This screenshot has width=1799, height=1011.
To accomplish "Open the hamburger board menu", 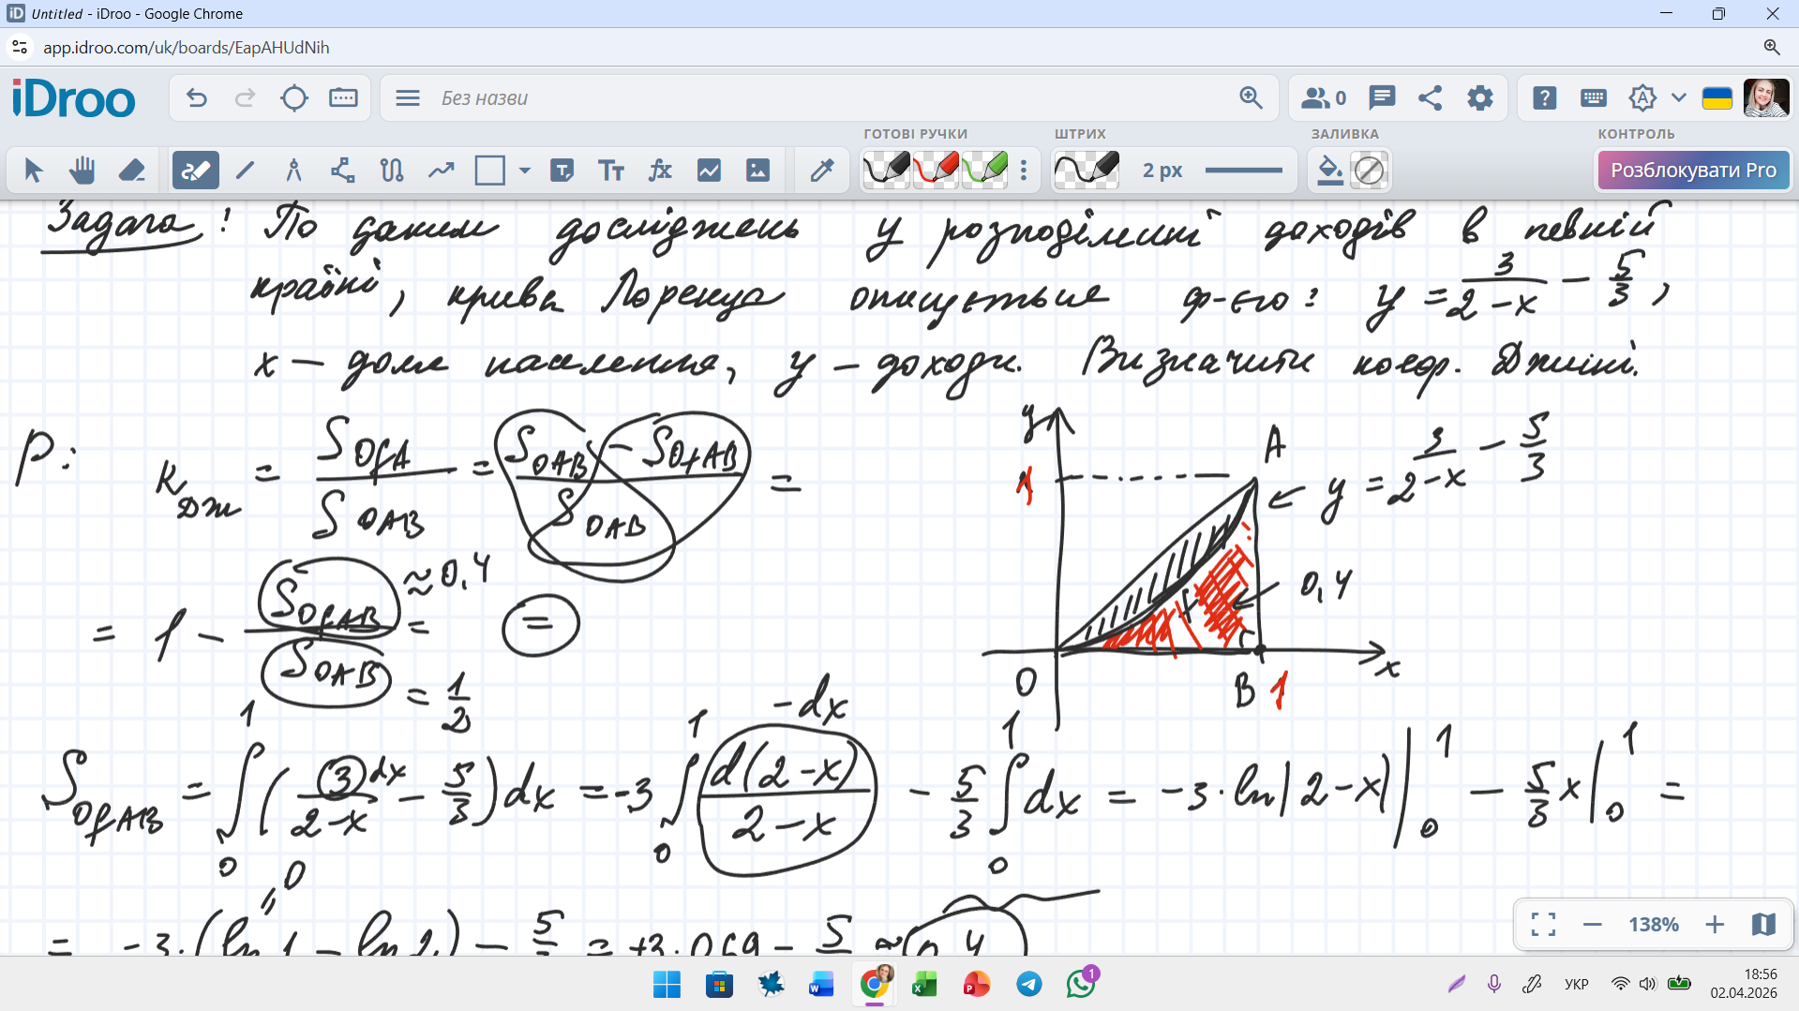I will pyautogui.click(x=408, y=98).
